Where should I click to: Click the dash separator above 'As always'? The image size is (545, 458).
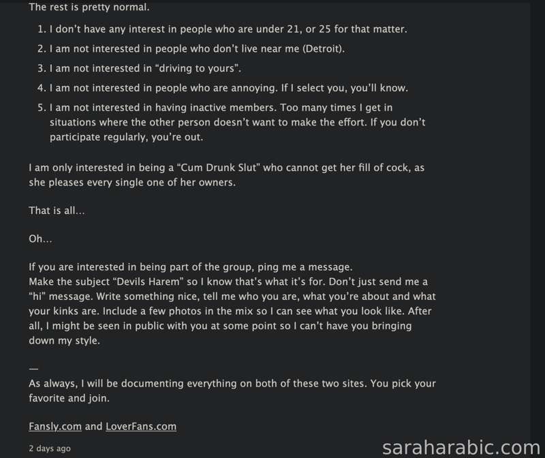pyautogui.click(x=33, y=368)
